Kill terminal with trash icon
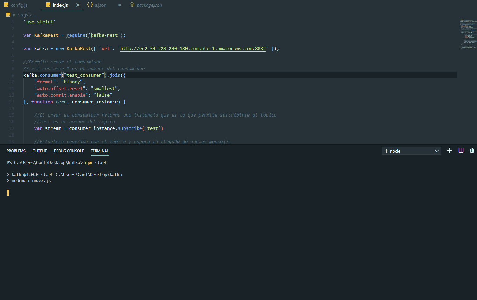This screenshot has width=477, height=300. click(x=472, y=151)
